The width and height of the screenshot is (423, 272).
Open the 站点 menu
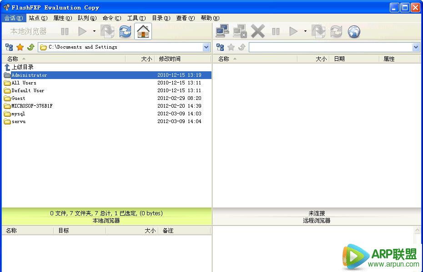coord(38,18)
